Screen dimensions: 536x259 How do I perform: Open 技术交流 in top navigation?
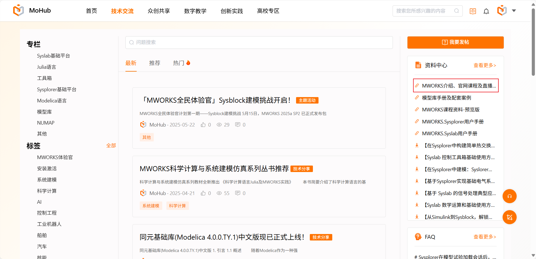click(x=122, y=11)
